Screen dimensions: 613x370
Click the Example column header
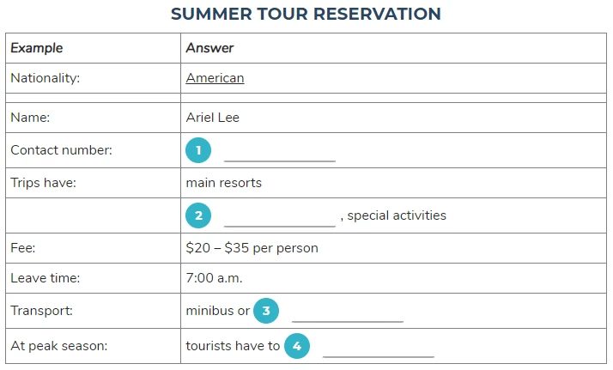93,48
